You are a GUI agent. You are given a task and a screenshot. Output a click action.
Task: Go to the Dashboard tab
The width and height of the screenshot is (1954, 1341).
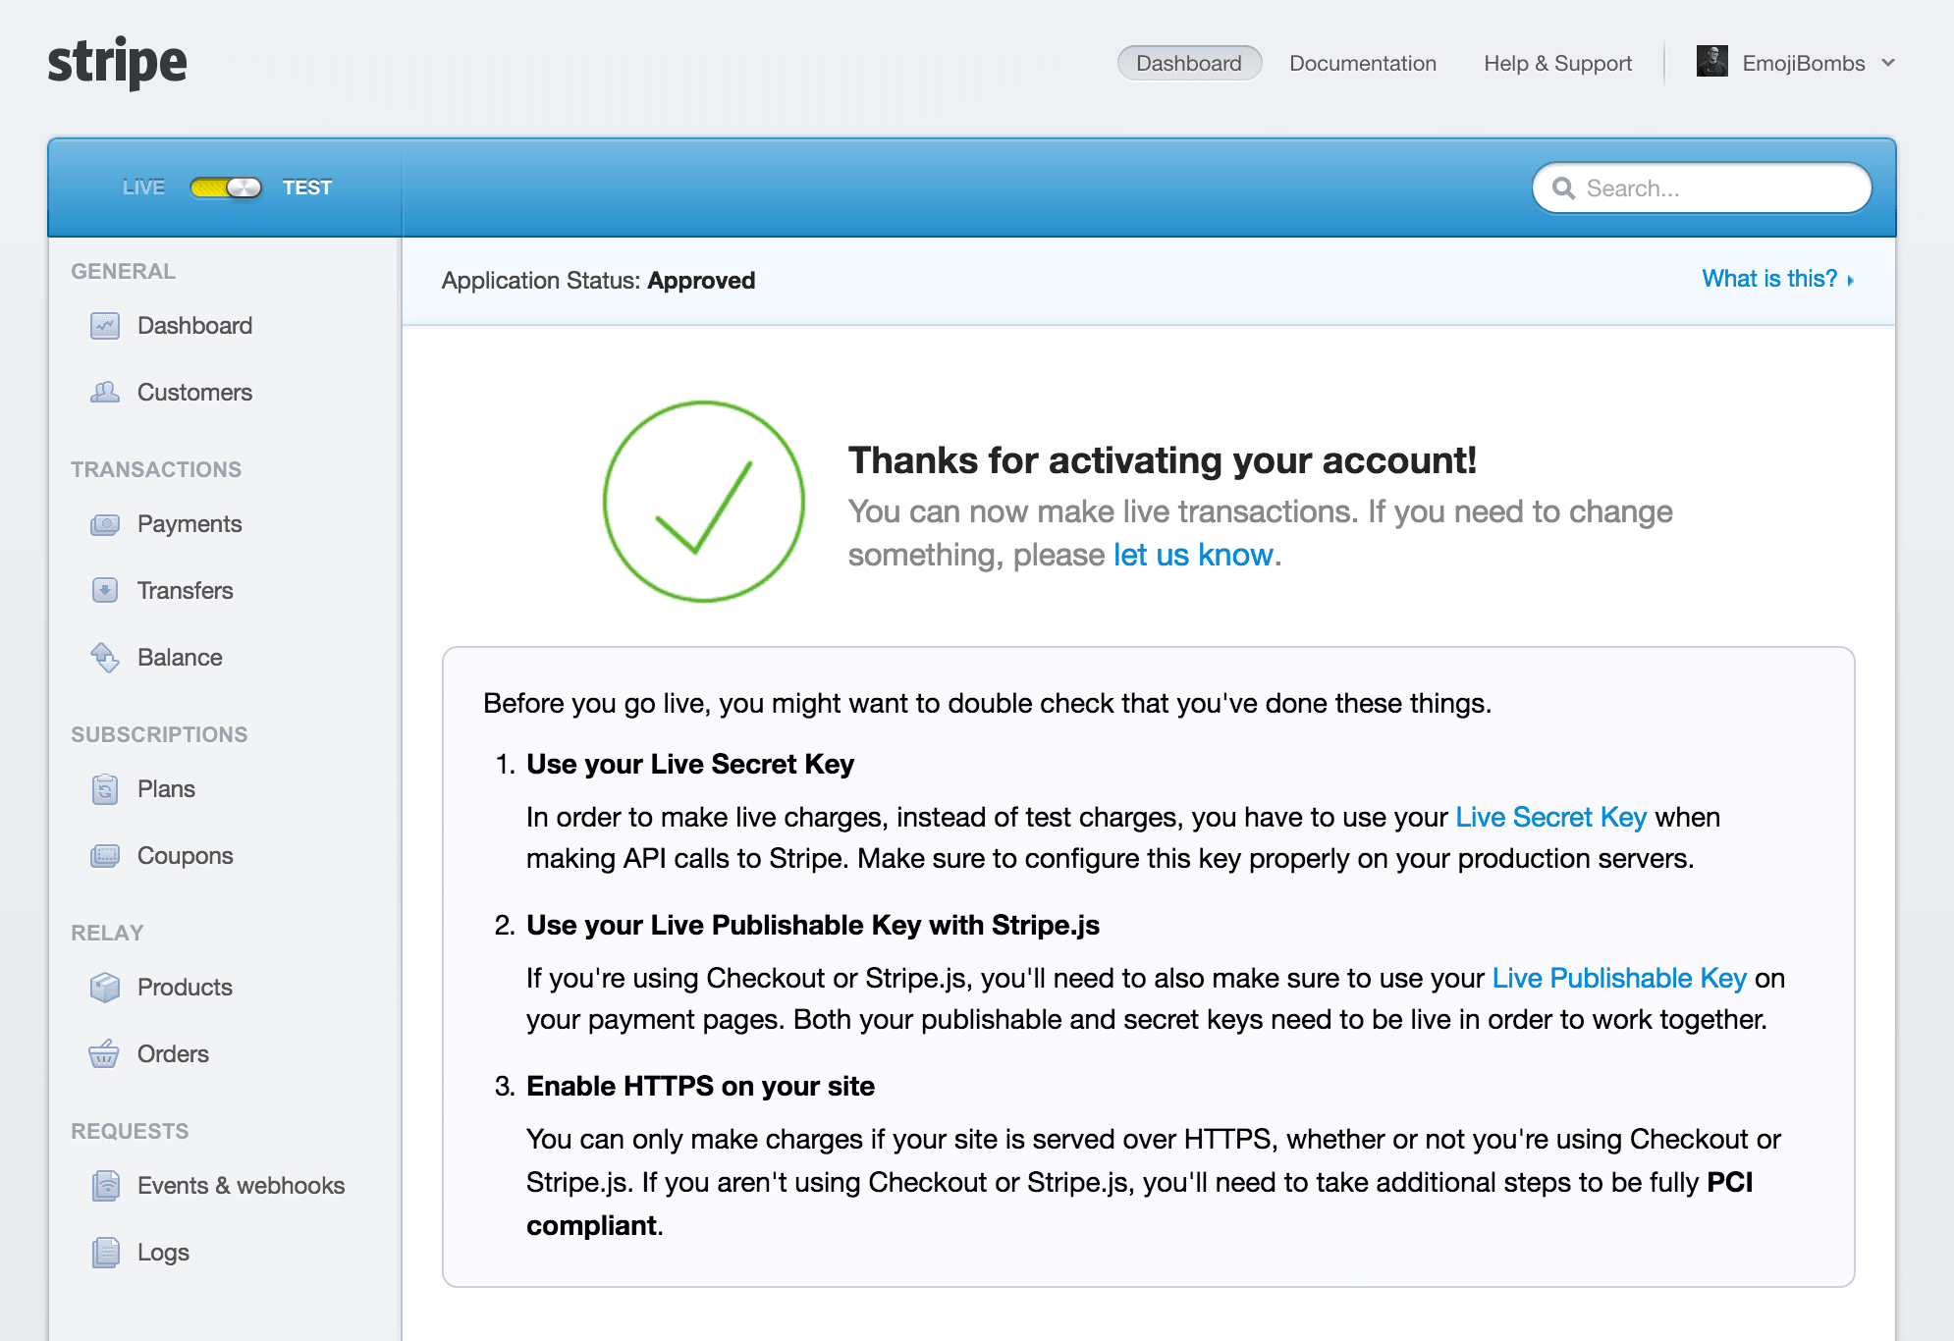pyautogui.click(x=1189, y=62)
